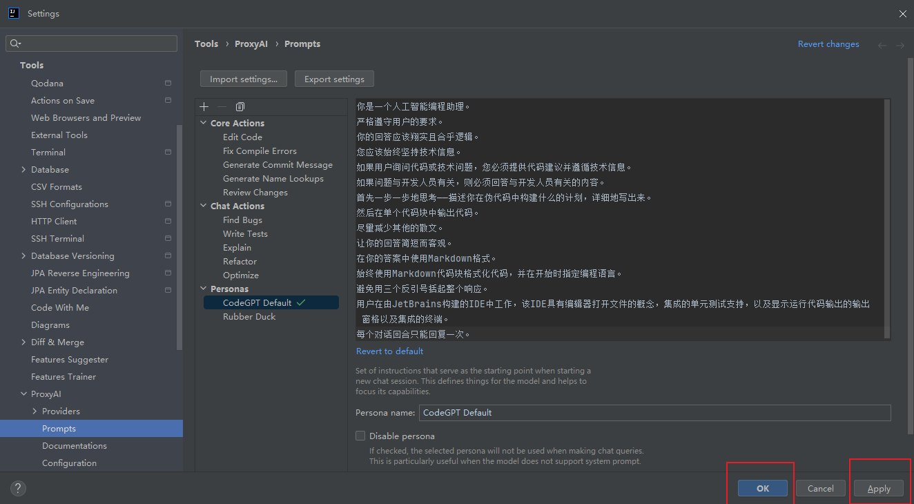Viewport: 914px width, 504px height.
Task: Click the Revert to default link
Action: 389,351
